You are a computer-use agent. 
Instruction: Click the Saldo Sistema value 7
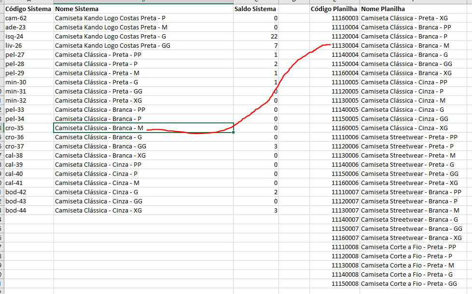256,46
